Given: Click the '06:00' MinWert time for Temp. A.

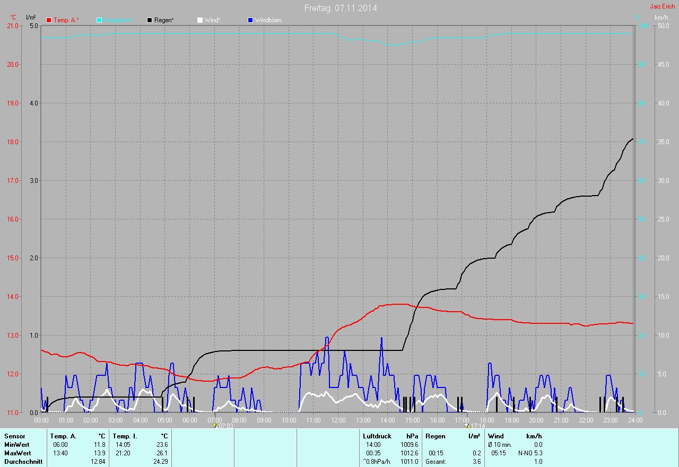Looking at the screenshot, I should [60, 445].
